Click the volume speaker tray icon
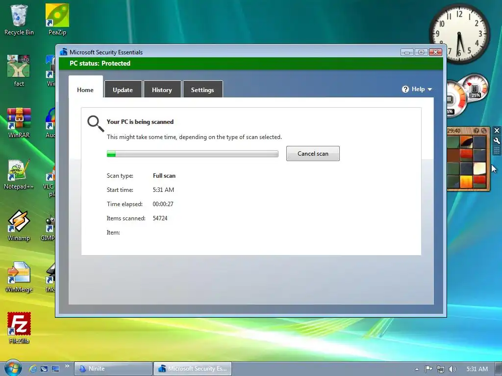502x376 pixels. (452, 369)
